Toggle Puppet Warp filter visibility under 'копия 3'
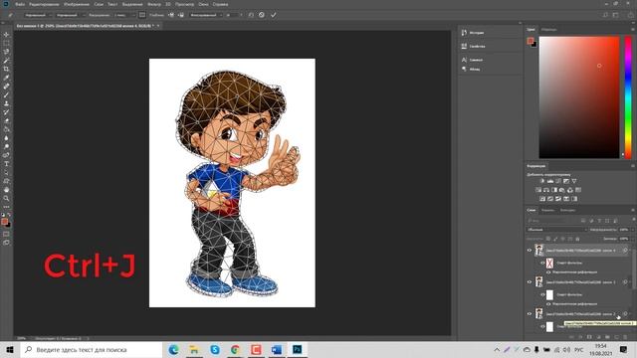637x358 pixels. click(548, 303)
